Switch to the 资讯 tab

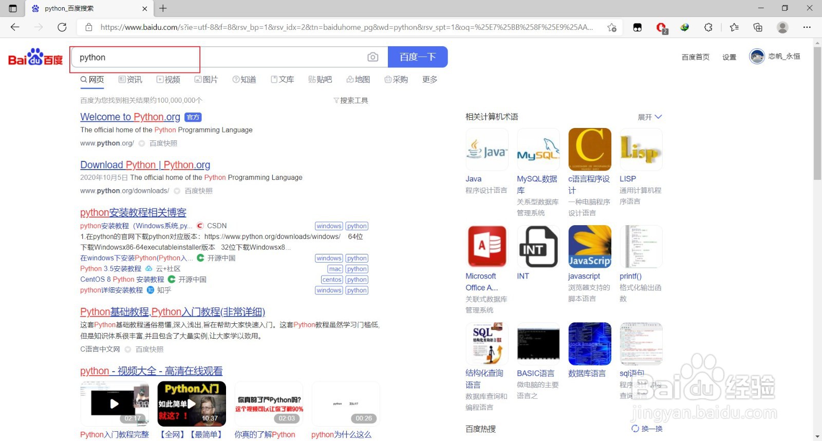(x=130, y=80)
